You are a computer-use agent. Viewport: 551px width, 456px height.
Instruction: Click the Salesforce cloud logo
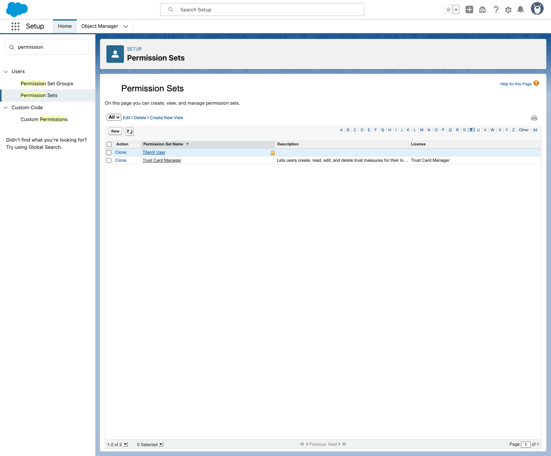pyautogui.click(x=17, y=10)
